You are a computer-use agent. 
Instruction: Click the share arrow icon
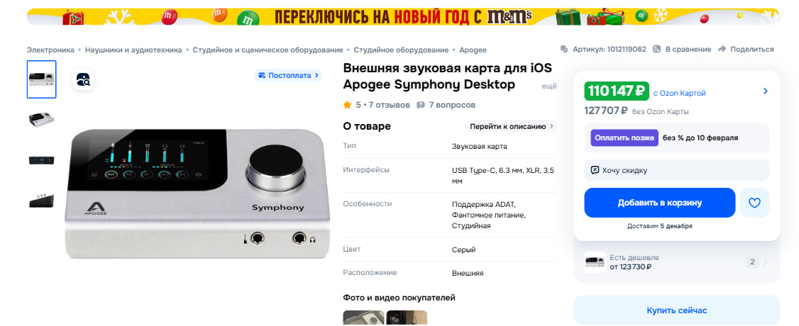(722, 50)
